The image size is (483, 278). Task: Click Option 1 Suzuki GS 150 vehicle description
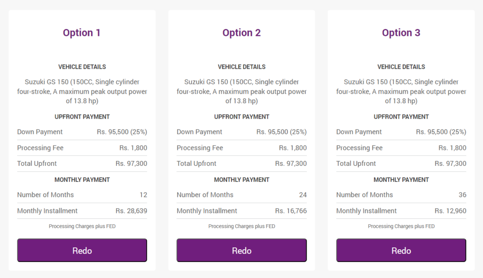[x=82, y=91]
